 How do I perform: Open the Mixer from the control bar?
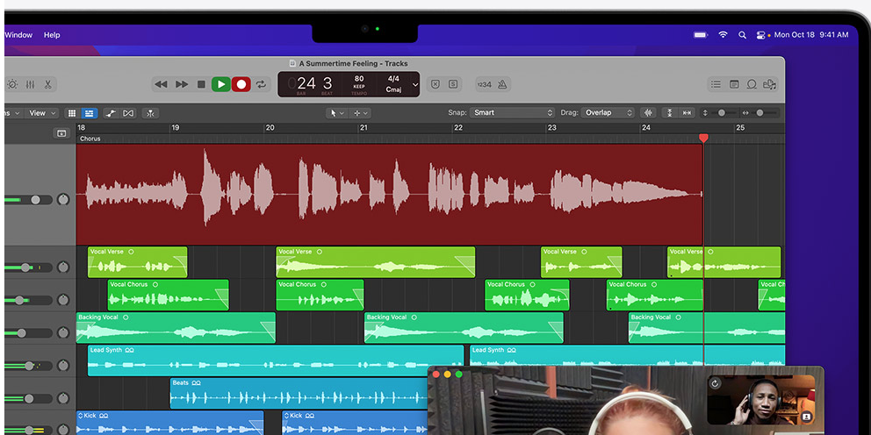pos(30,84)
